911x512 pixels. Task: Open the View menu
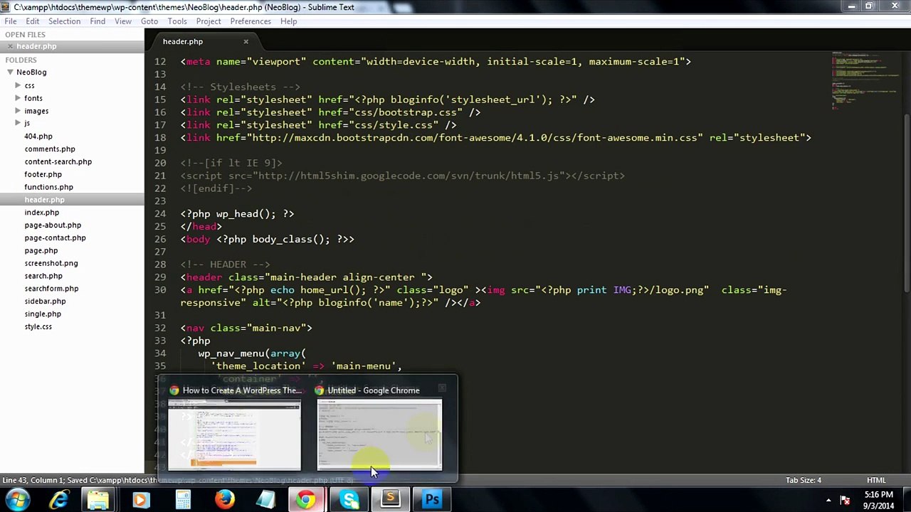coord(123,21)
